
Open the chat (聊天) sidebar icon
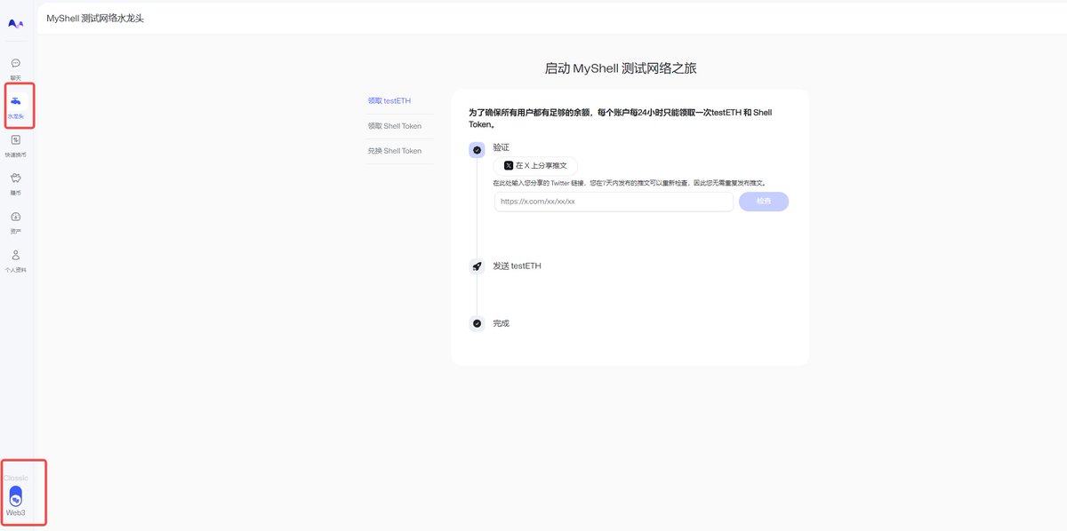click(x=16, y=63)
